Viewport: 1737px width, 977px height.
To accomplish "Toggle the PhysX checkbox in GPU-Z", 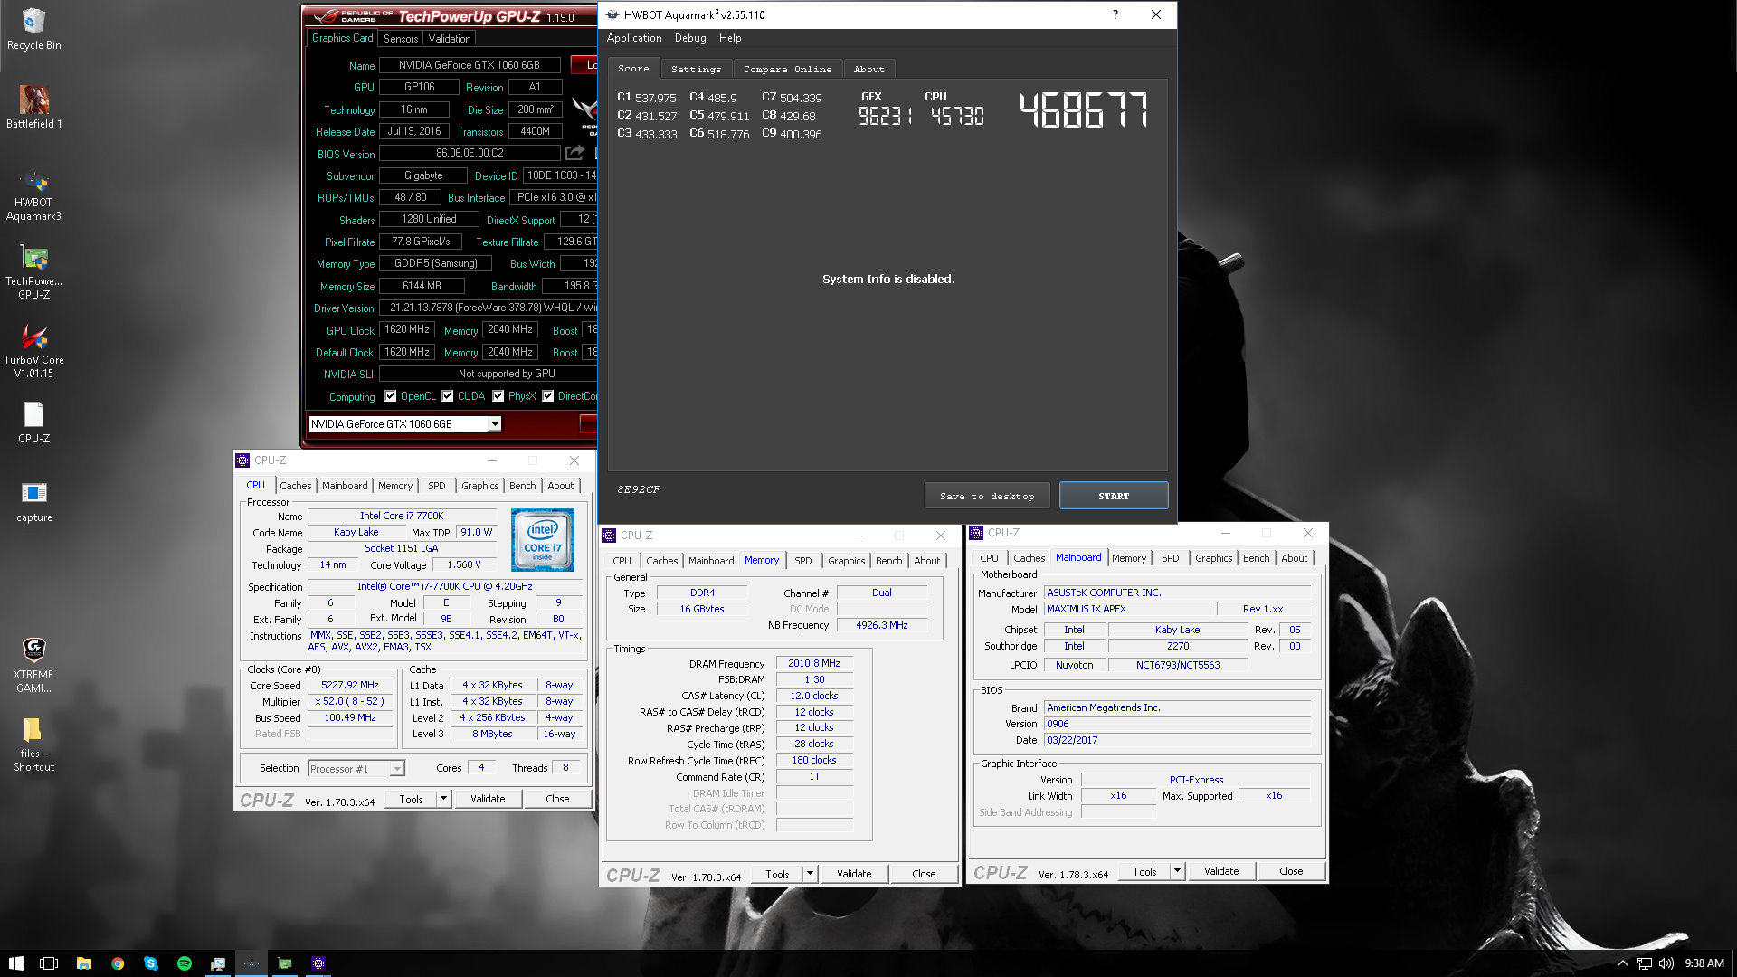I will 498,396.
